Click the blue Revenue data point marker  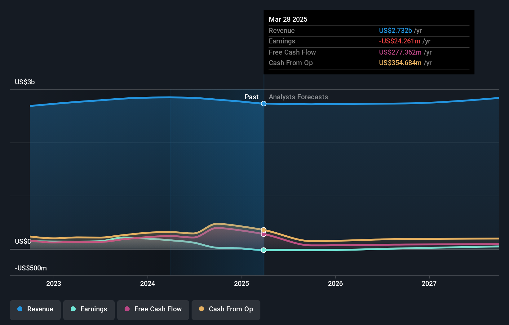(263, 104)
